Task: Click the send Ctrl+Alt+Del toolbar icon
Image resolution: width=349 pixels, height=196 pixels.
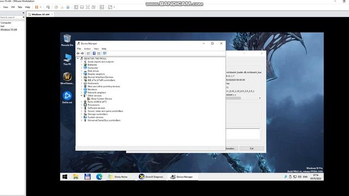Action: point(48,7)
